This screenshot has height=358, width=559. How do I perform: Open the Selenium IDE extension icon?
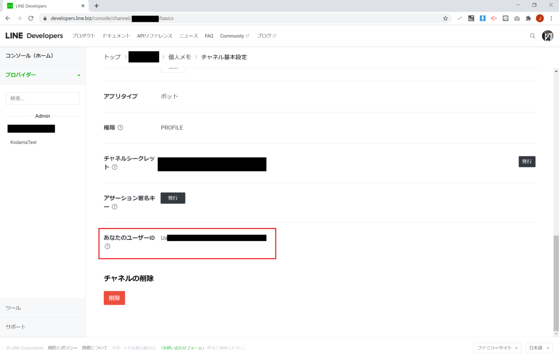point(470,18)
